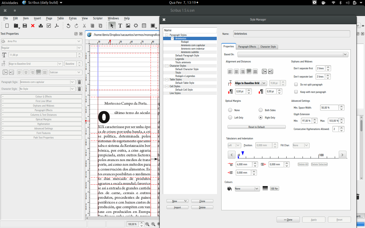Click the Clone button
365x228 pixels.
click(202, 201)
